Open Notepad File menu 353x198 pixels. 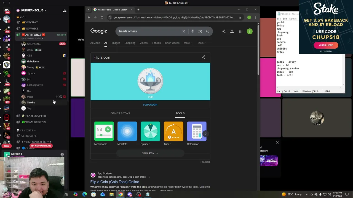coord(279,19)
